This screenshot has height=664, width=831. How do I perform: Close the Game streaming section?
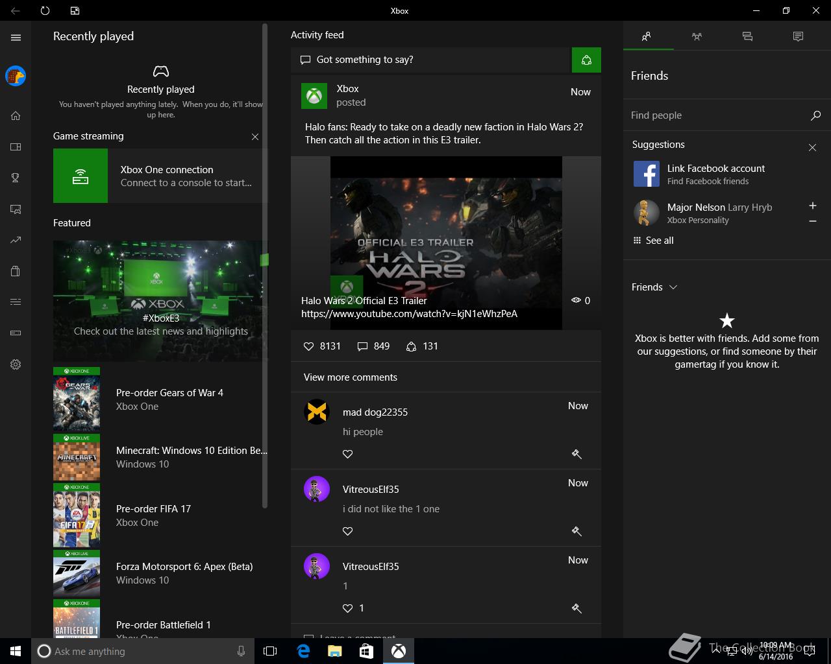click(x=255, y=137)
